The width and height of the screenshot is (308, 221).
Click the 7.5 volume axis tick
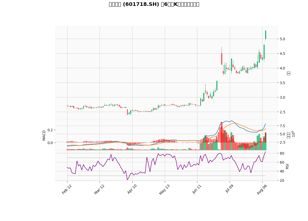point(282,126)
